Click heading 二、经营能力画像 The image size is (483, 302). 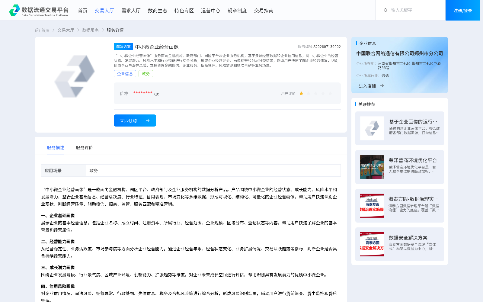[x=58, y=242]
